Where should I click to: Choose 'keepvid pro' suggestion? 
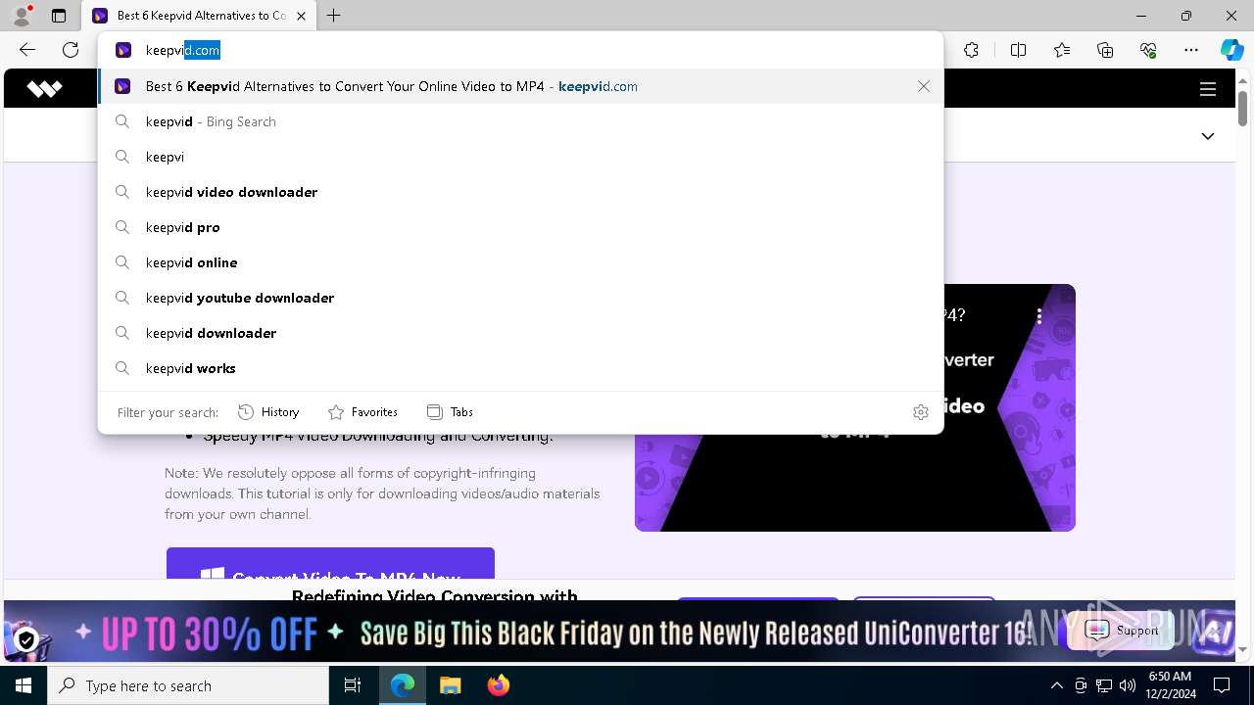(x=520, y=227)
